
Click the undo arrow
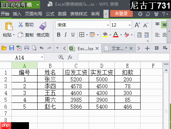click(x=41, y=48)
